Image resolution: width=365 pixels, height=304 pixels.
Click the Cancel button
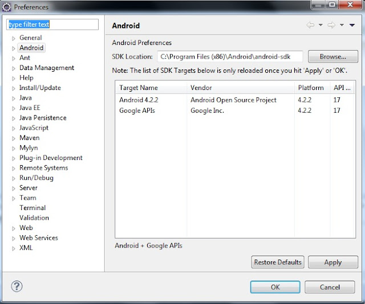tap(330, 287)
